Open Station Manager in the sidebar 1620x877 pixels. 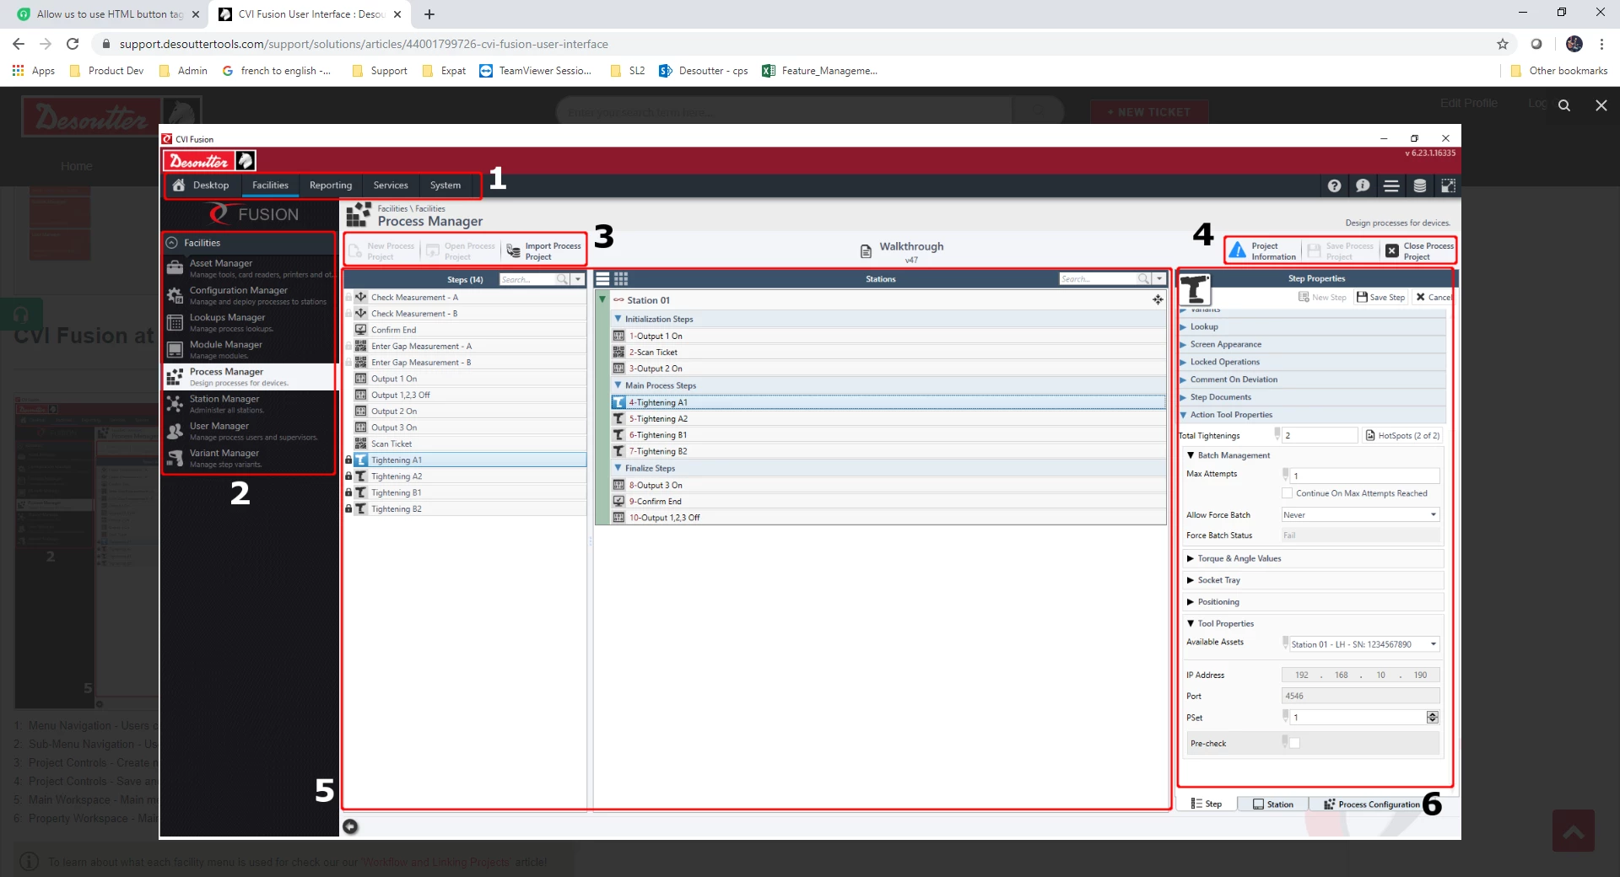pyautogui.click(x=250, y=404)
